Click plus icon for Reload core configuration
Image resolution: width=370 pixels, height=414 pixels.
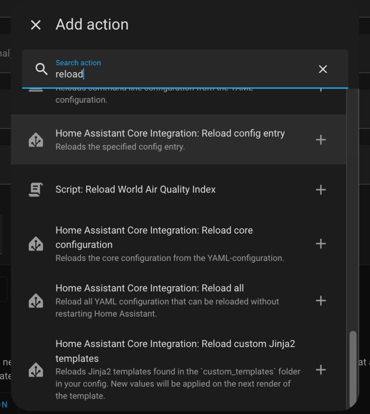(321, 244)
